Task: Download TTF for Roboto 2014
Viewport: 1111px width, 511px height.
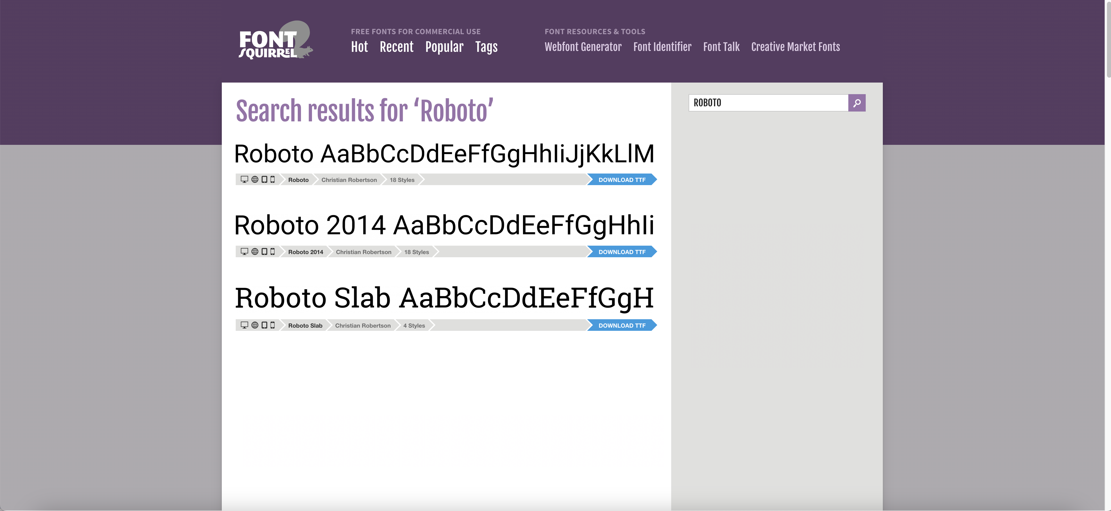Action: (622, 252)
